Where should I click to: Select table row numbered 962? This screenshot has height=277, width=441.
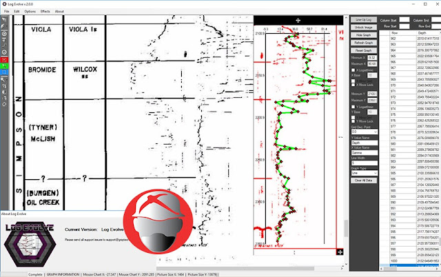pos(411,39)
